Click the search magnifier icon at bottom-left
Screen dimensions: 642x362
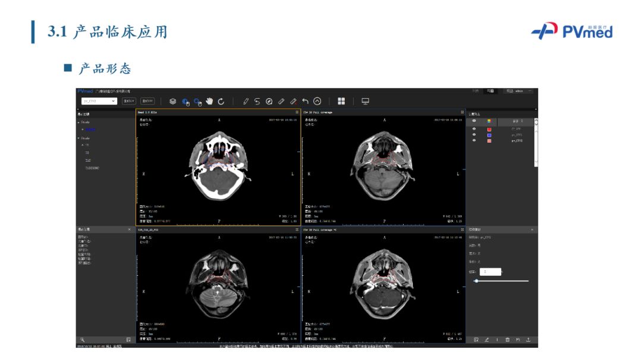point(82,340)
